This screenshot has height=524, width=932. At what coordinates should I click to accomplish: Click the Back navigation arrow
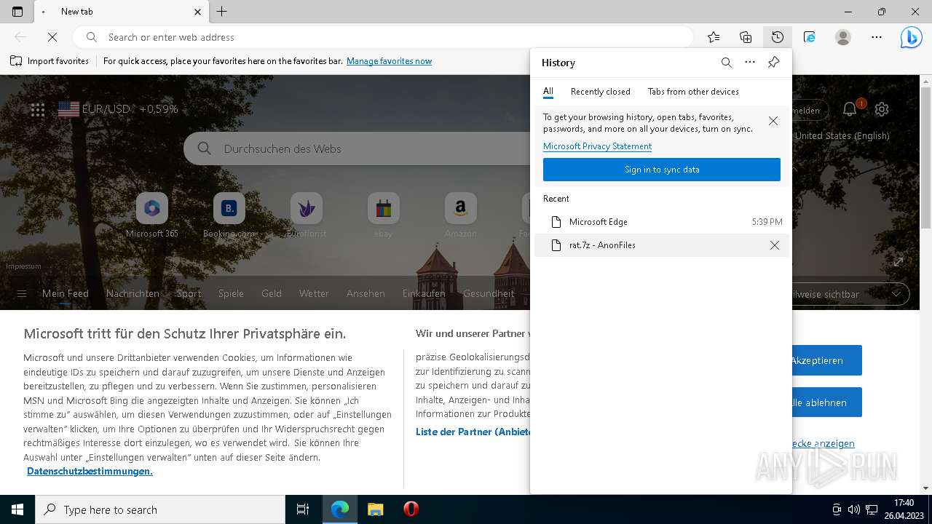tap(20, 37)
